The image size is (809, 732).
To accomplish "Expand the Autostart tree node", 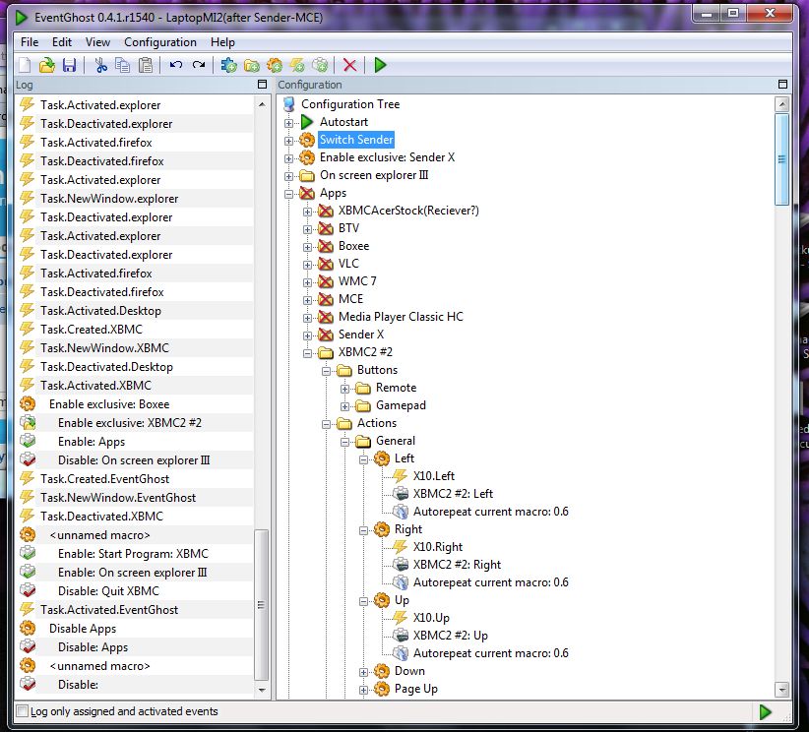I will 289,123.
